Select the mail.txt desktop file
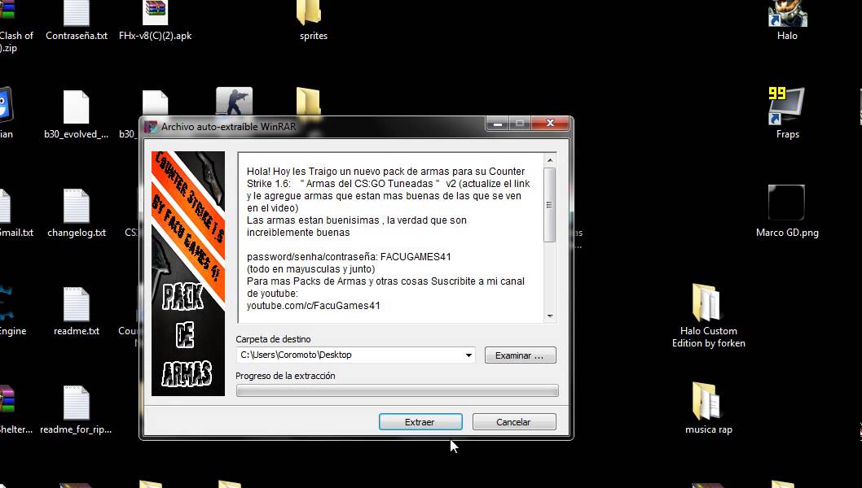 click(14, 213)
